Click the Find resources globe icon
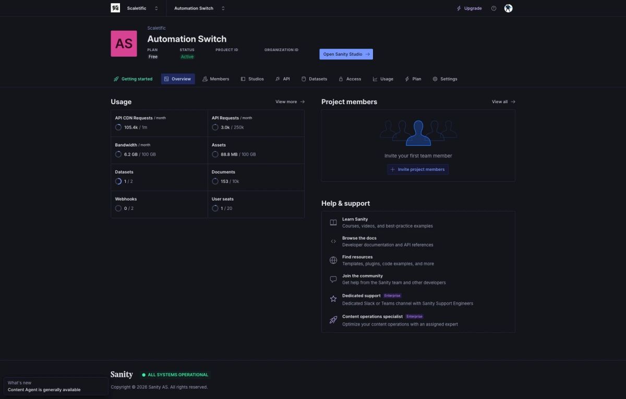 (333, 260)
